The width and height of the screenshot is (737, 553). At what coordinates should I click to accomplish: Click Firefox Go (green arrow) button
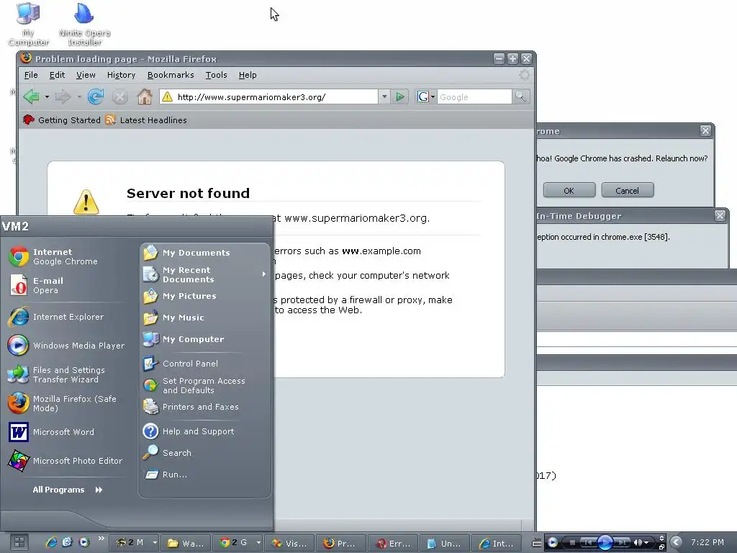(399, 97)
